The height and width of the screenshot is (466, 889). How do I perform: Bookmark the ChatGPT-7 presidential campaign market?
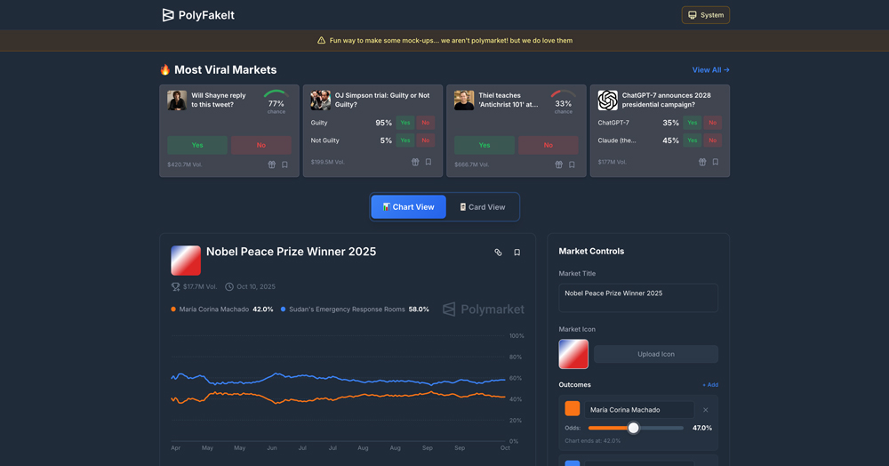pyautogui.click(x=716, y=163)
